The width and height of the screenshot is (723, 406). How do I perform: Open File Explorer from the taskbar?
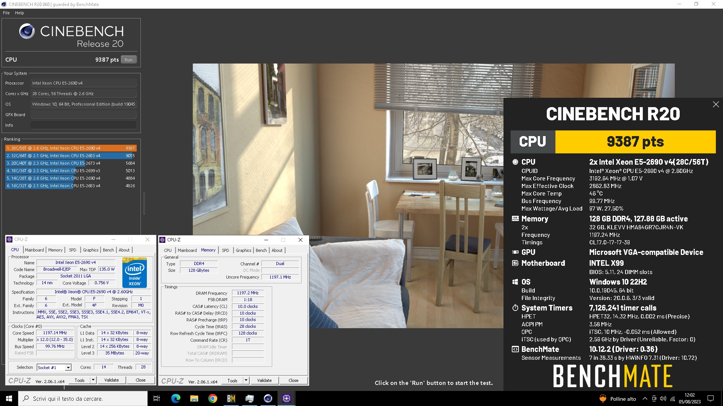[x=194, y=398]
